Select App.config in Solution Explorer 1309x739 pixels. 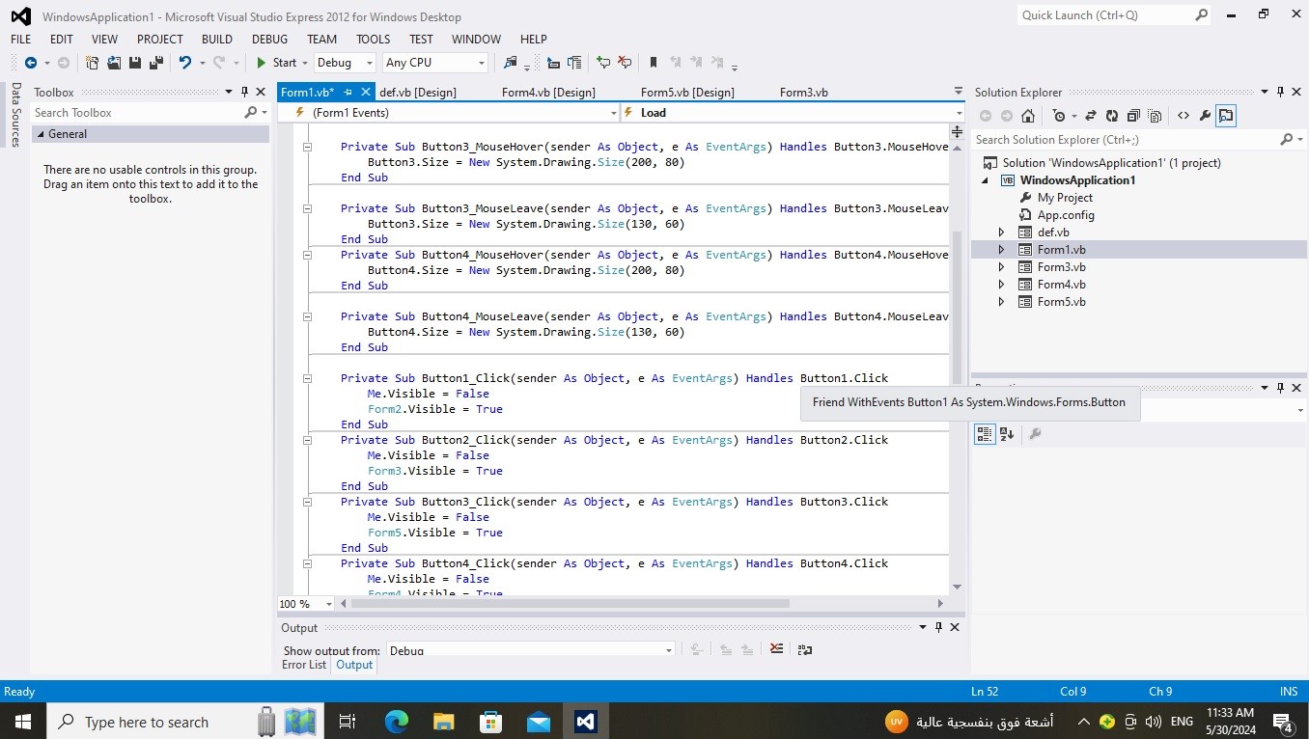point(1066,215)
